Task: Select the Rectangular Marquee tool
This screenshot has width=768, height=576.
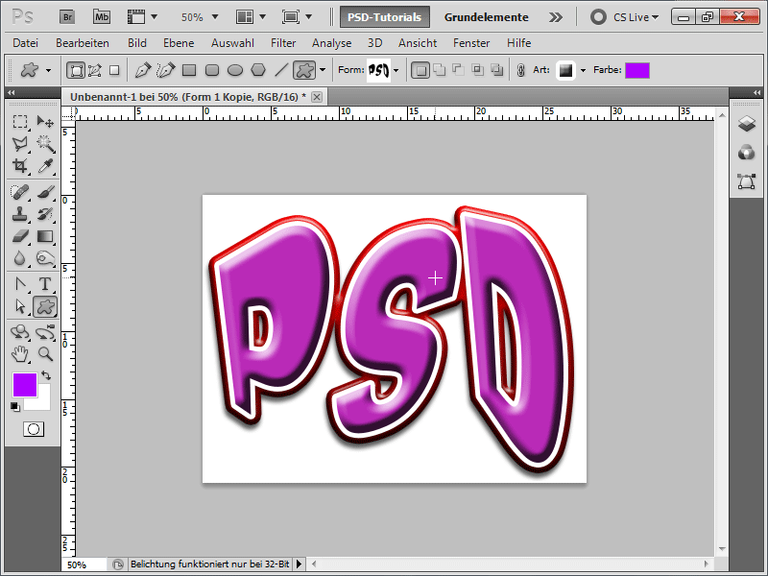Action: 20,121
